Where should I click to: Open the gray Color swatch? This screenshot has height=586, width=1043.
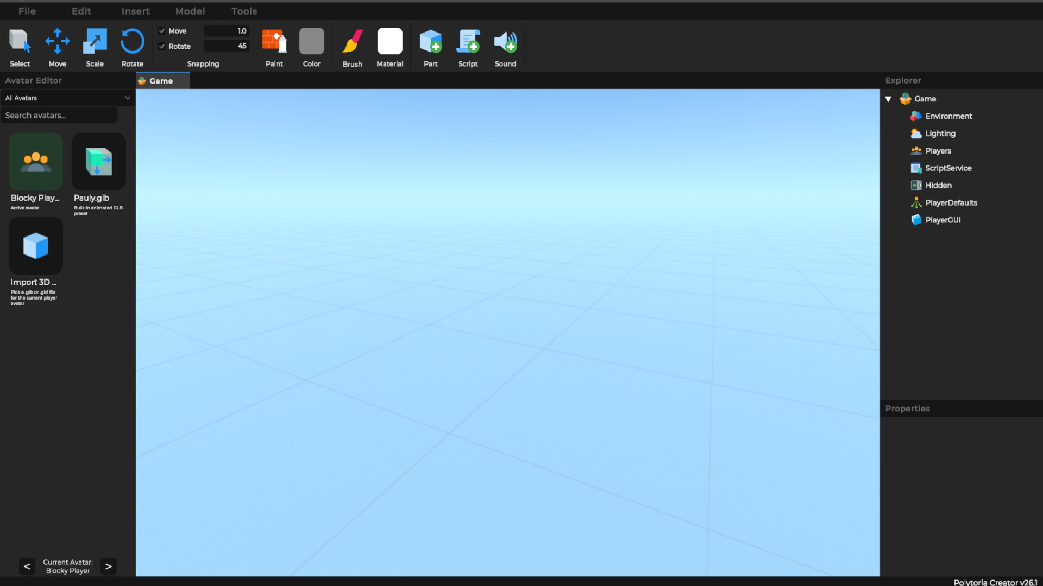[x=311, y=42]
